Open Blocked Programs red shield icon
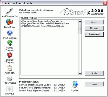The image size is (108, 97). click(10, 55)
